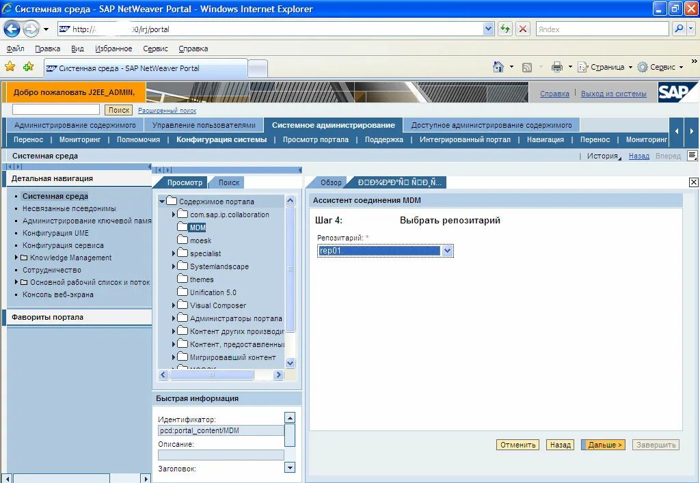
Task: Click the Print icon in IE toolbar
Action: (556, 68)
